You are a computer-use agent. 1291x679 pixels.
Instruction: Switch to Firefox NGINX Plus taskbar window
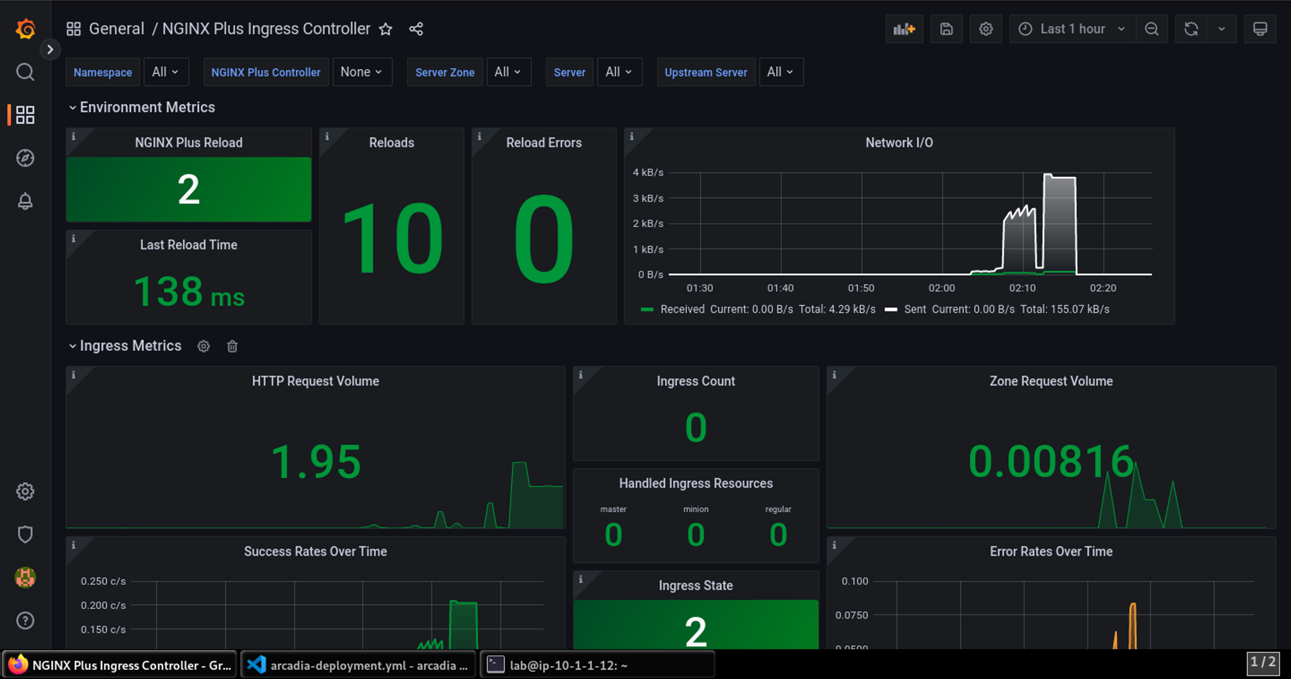point(119,665)
